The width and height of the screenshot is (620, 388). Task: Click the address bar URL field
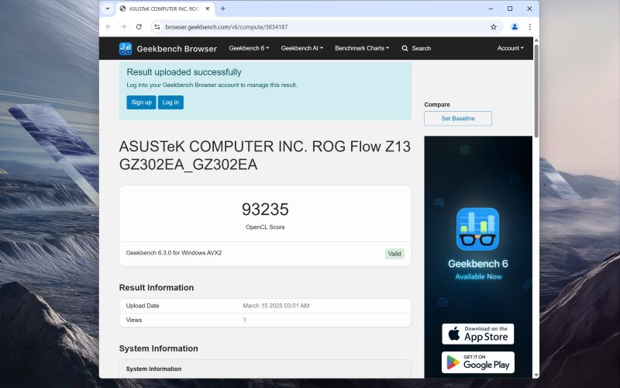coord(324,27)
